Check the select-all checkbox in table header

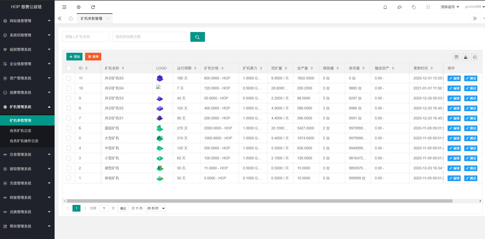pos(69,68)
